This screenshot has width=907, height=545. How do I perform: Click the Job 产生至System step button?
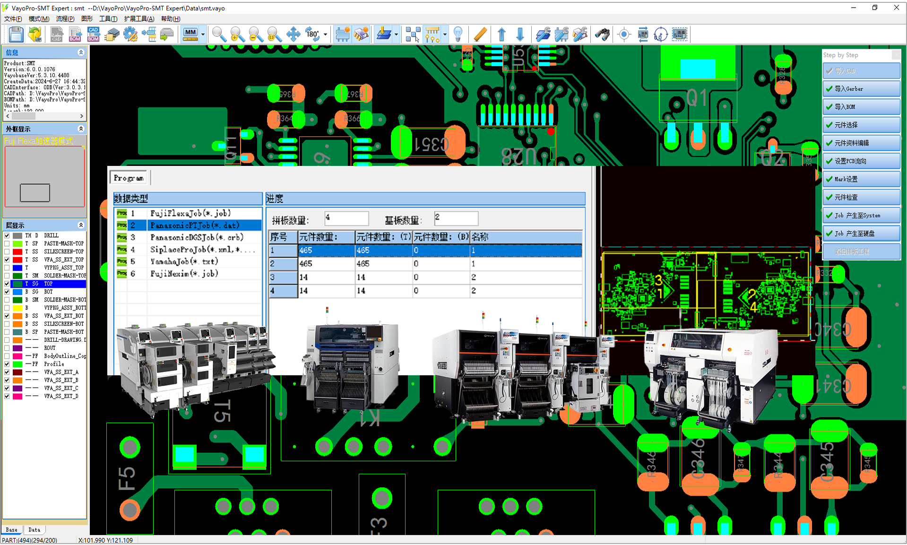[x=861, y=215]
